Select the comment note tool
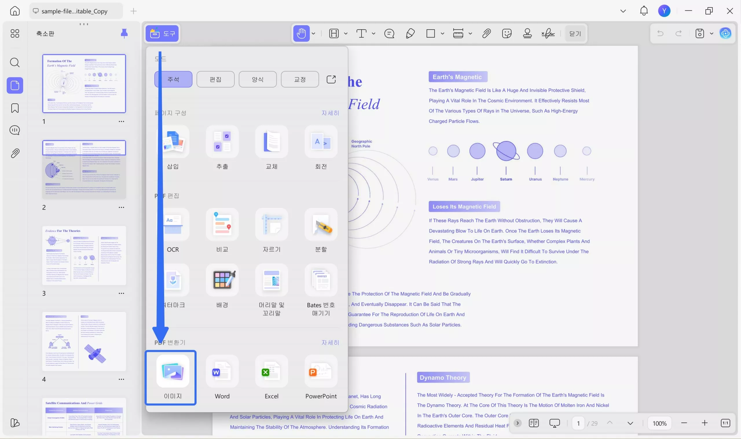The image size is (741, 439). (x=389, y=33)
